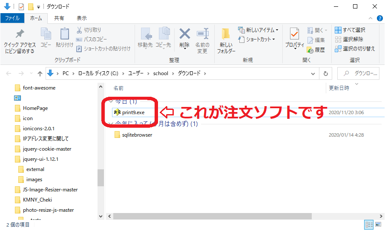This screenshot has height=230, width=385.
Task: Switch to details view mode
Action: tap(368, 224)
